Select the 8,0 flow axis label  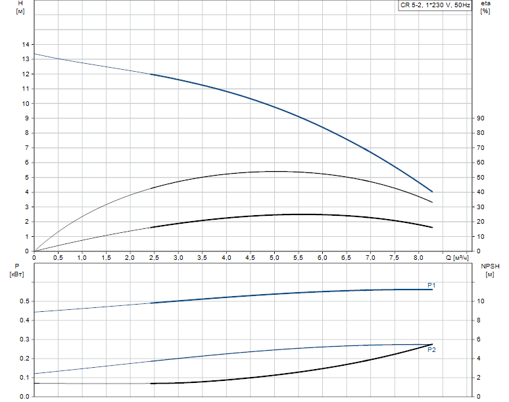418,257
